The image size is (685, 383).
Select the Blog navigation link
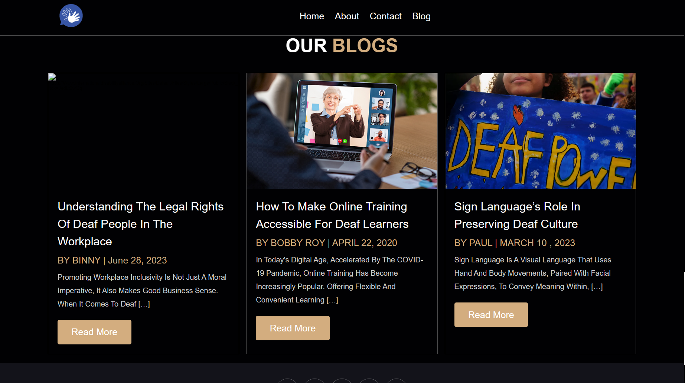click(421, 16)
